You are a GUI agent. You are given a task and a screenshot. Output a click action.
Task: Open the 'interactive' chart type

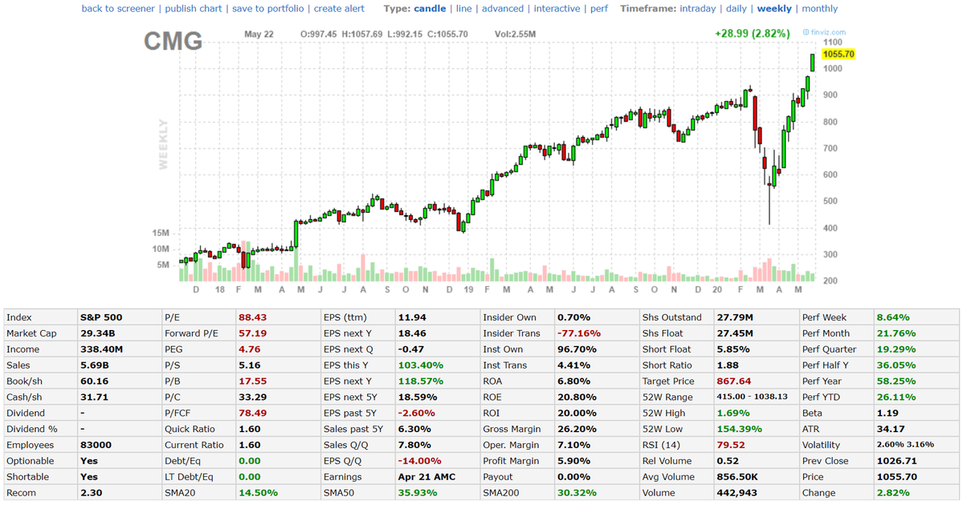coord(557,9)
